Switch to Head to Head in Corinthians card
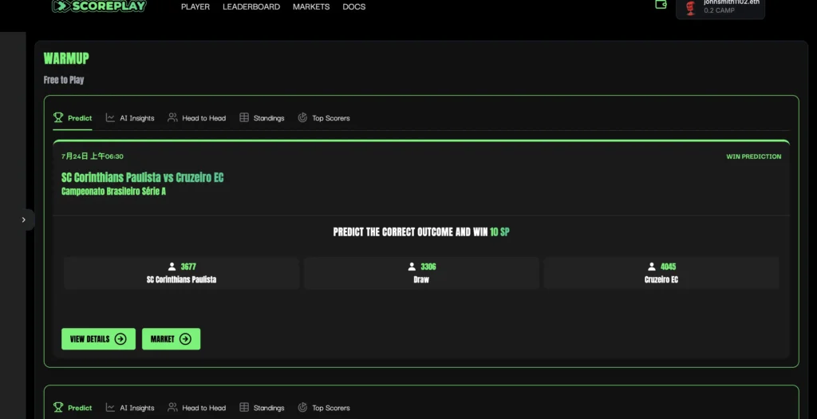This screenshot has height=419, width=817. point(196,118)
